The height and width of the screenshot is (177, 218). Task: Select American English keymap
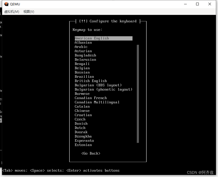coord(92,38)
